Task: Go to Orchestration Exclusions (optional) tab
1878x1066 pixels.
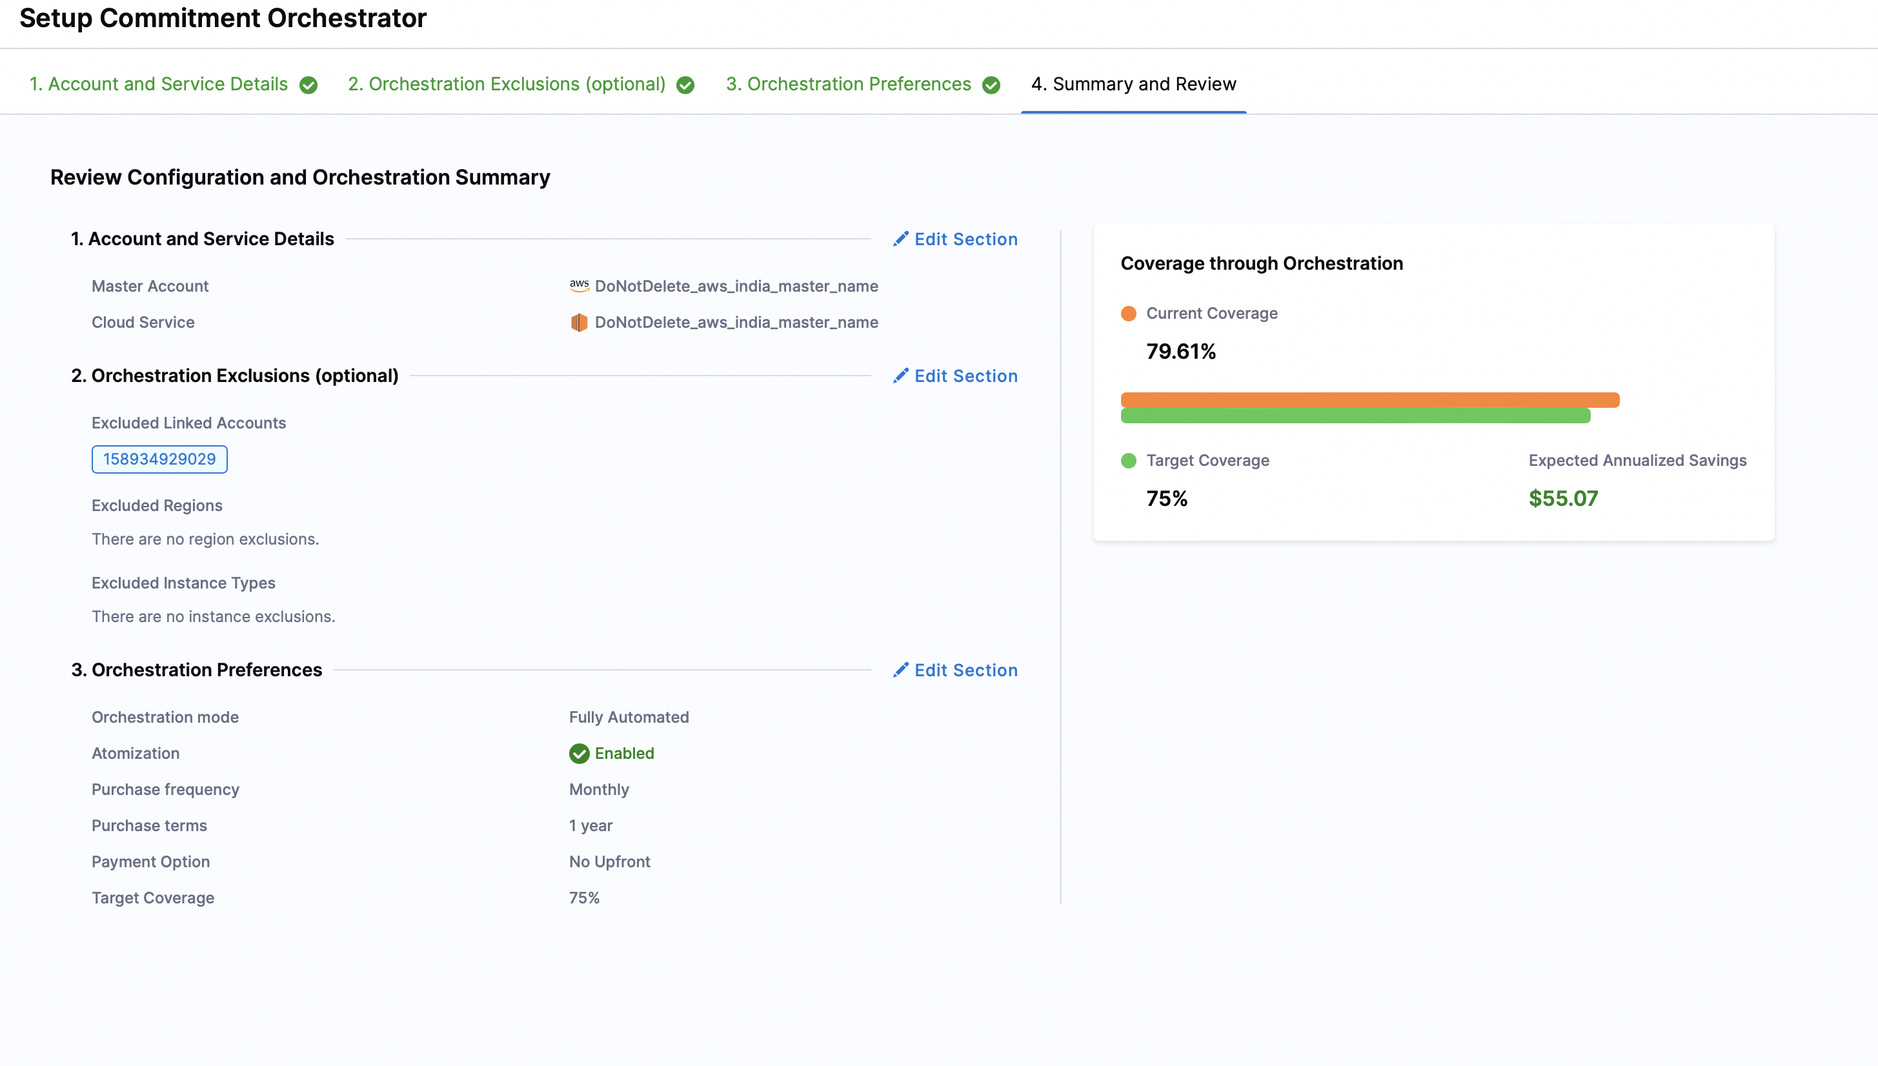Action: coord(507,84)
